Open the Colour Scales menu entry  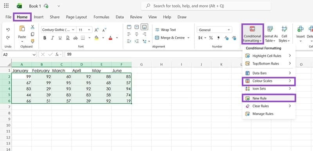[x=269, y=81]
